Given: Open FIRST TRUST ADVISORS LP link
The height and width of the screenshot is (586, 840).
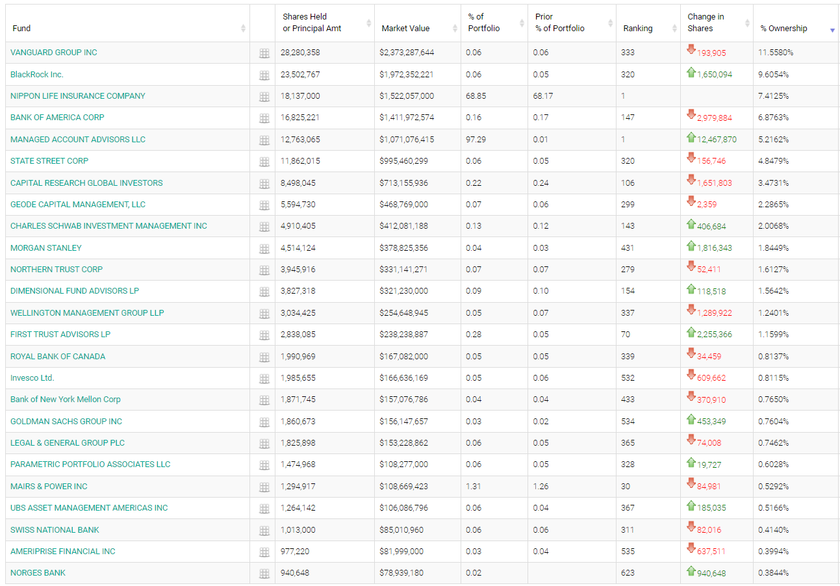Looking at the screenshot, I should click(x=60, y=335).
